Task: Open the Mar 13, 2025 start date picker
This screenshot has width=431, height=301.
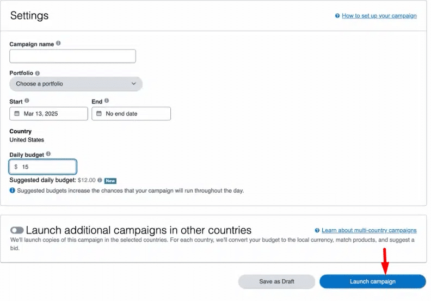Action: click(48, 114)
